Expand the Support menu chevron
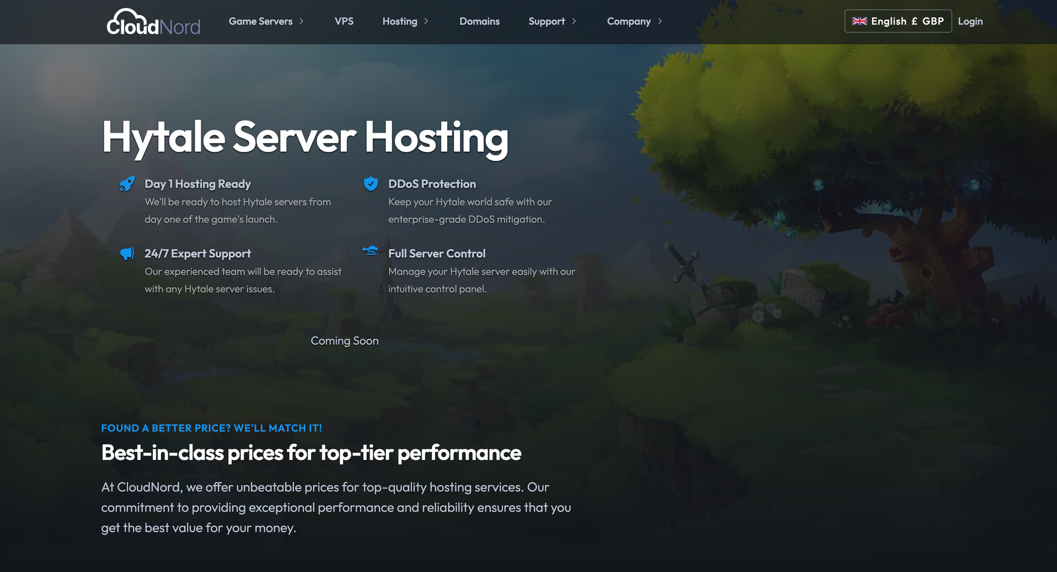Viewport: 1057px width, 572px height. pos(574,21)
